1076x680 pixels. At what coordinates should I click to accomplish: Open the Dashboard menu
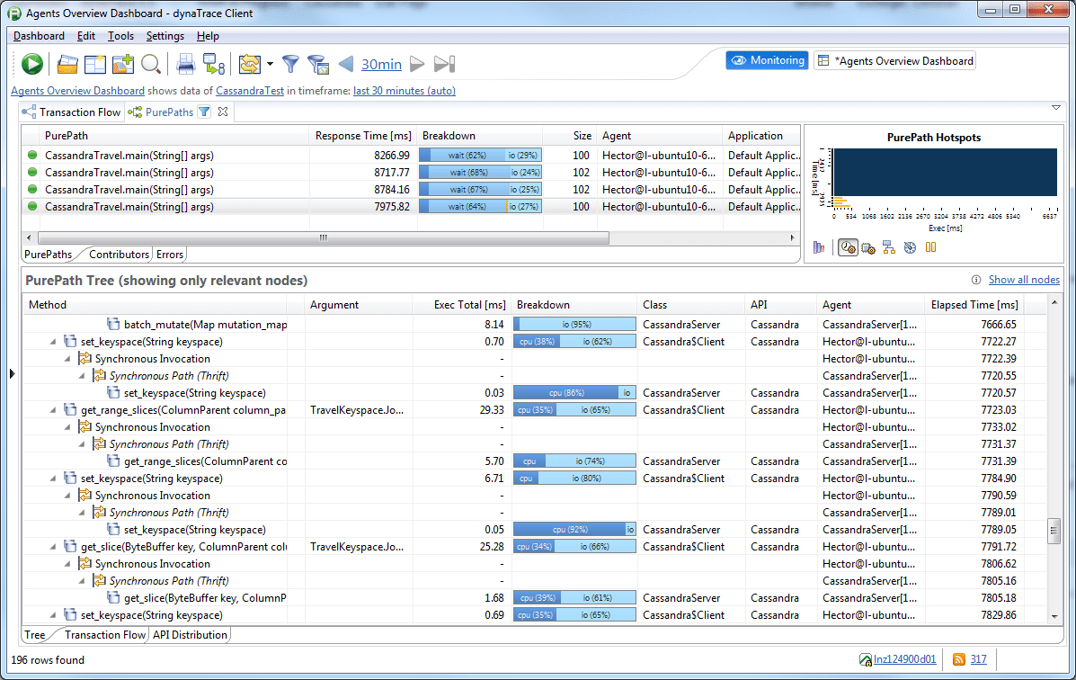click(39, 36)
